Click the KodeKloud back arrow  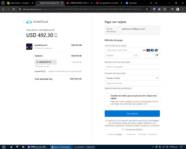pos(24,22)
